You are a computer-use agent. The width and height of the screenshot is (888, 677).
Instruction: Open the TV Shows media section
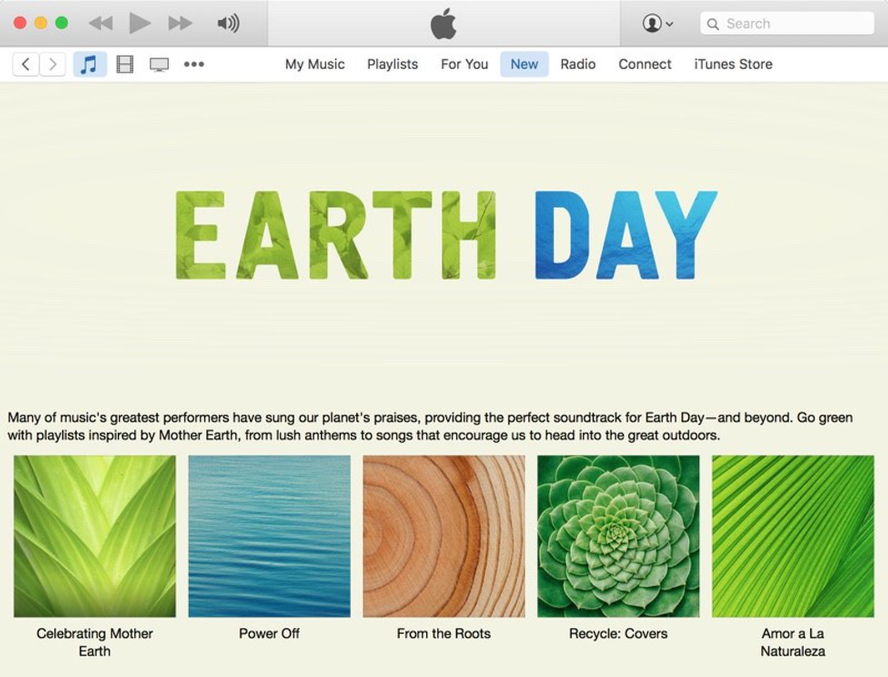(159, 64)
